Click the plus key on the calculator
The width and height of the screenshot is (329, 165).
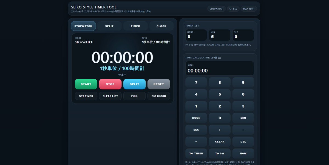click(x=220, y=130)
